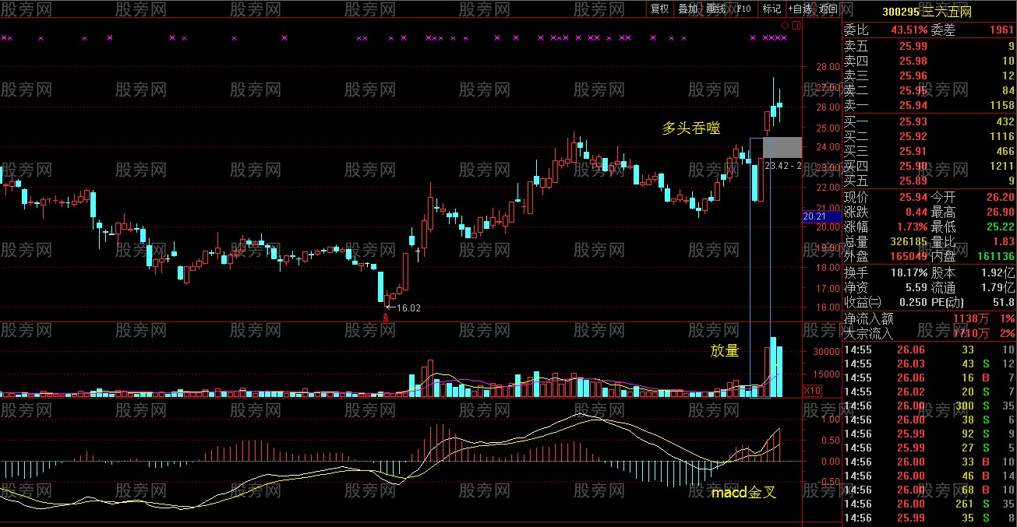This screenshot has height=527, width=1017.
Task: Select trade row 14:55 26.06 volume 16
Action: click(x=929, y=378)
